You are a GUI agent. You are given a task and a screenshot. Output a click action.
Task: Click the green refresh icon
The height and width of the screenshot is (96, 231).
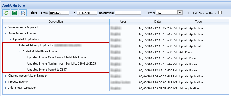point(6,13)
